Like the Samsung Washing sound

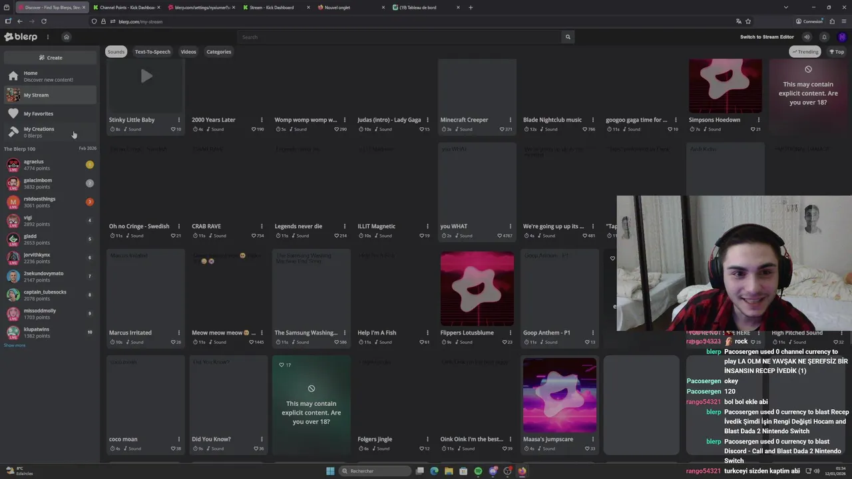[337, 342]
